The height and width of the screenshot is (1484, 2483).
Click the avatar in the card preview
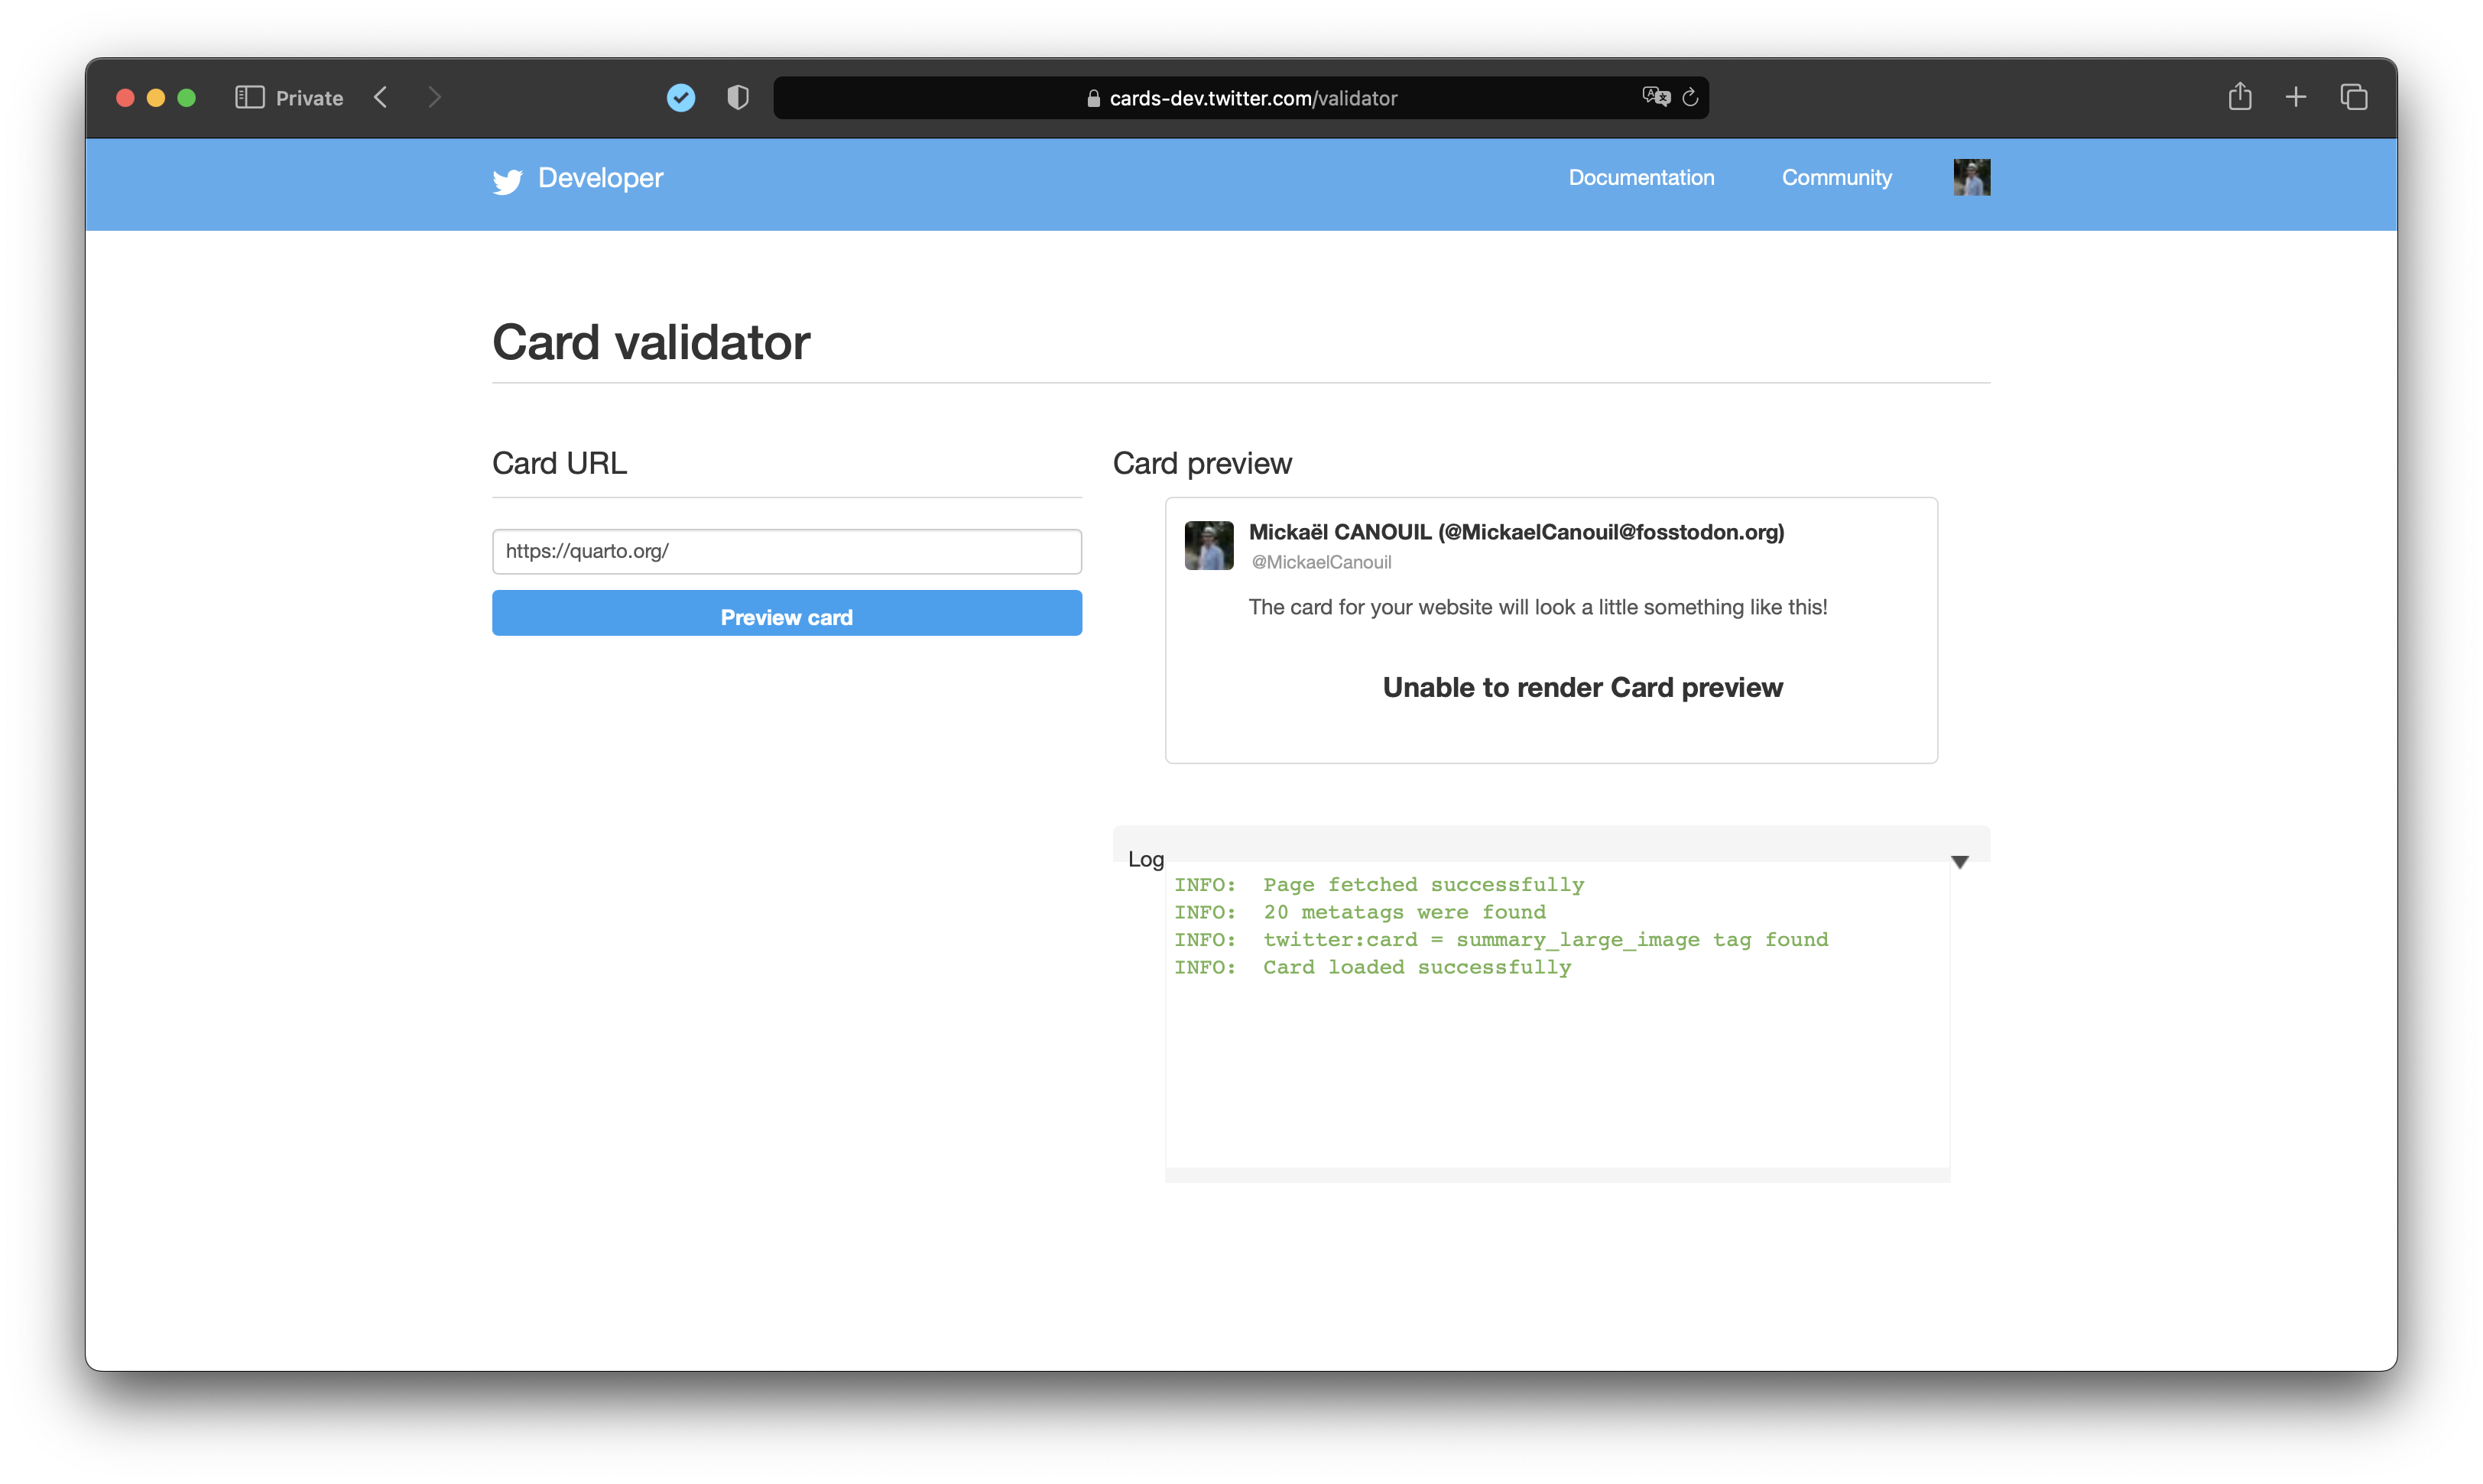(1209, 545)
